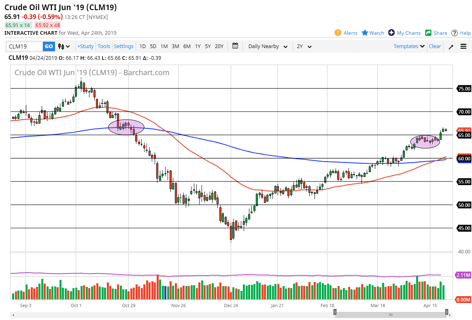This screenshot has width=472, height=320.
Task: Select the 20Y time range
Action: pos(219,46)
